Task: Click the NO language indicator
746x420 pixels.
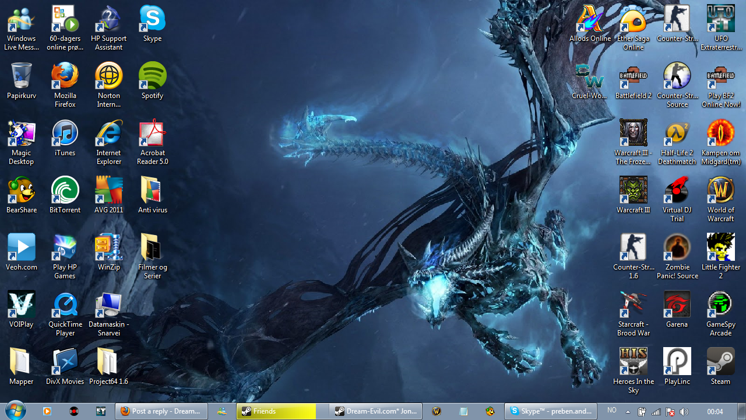Action: point(611,411)
